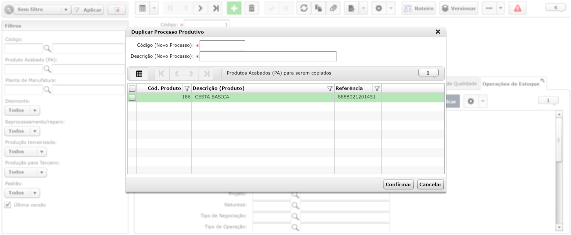Check the CESTA BASICA row checkbox

coord(132,98)
